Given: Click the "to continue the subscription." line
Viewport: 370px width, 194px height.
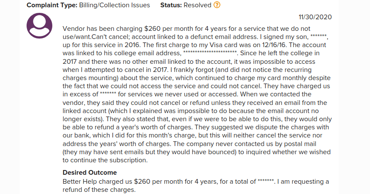Looking at the screenshot, I should click(105, 161).
